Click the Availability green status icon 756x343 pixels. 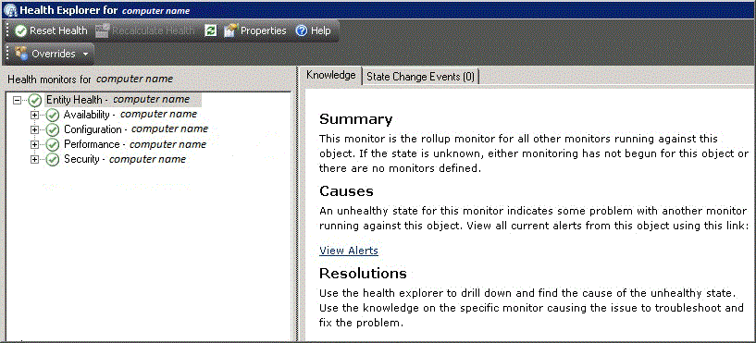tap(52, 116)
